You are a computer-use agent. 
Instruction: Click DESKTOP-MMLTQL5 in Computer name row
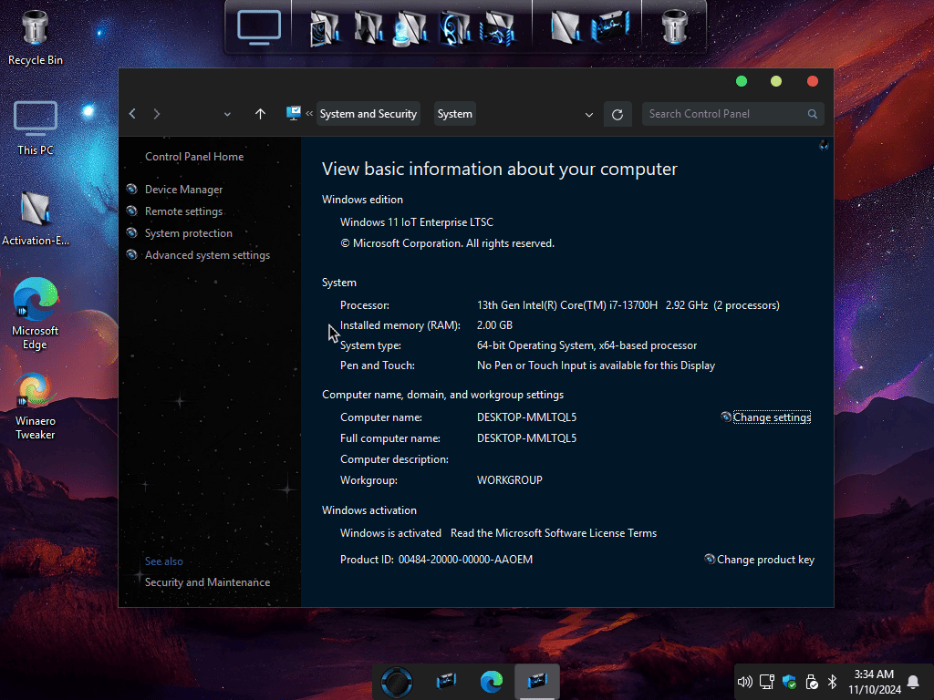(526, 417)
